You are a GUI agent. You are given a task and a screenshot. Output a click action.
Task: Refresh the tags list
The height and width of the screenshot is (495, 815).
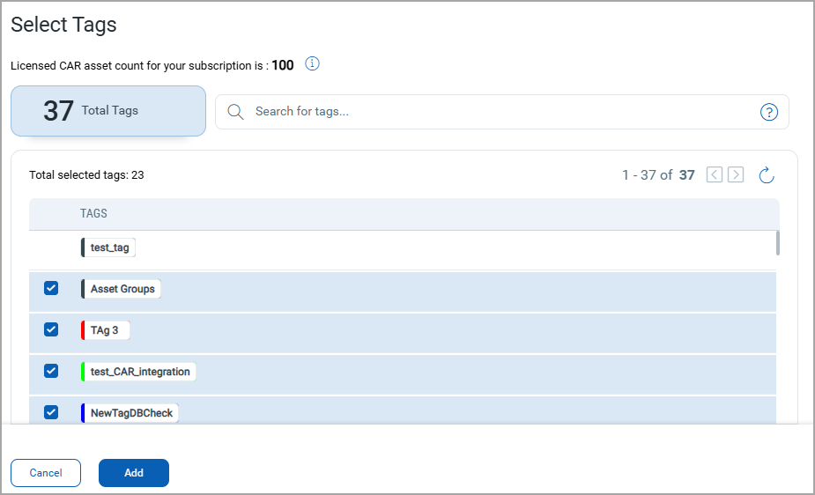point(767,175)
